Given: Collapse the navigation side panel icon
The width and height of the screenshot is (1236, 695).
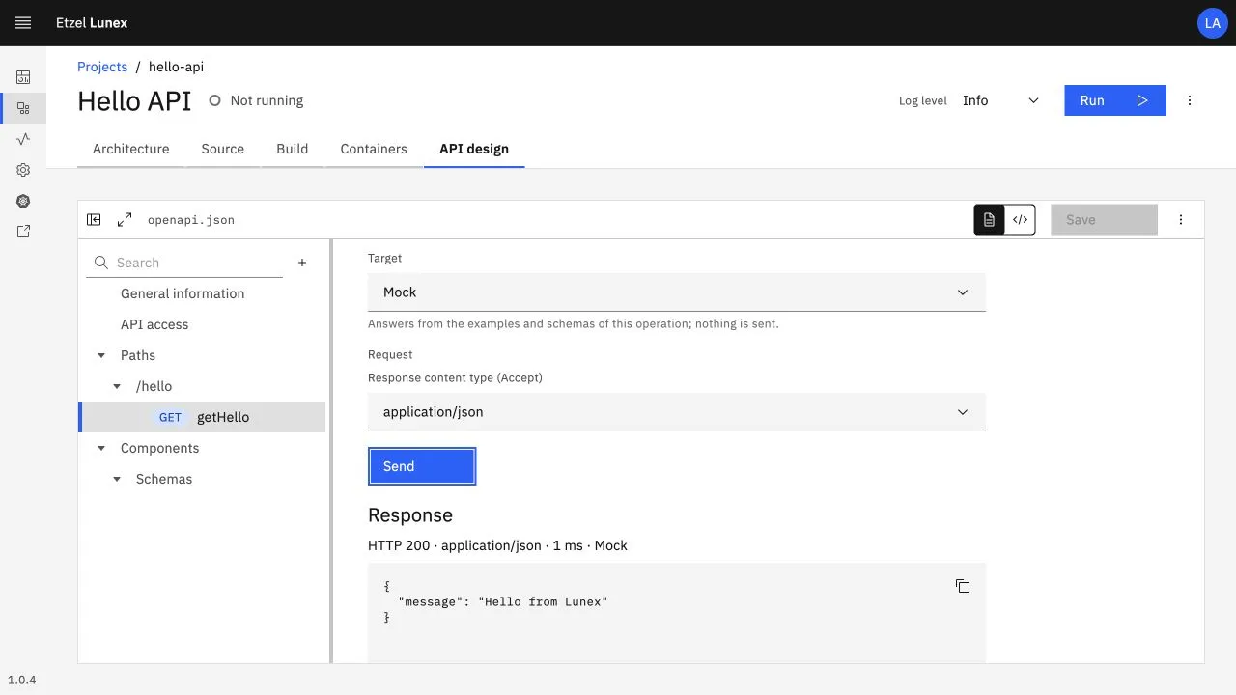Looking at the screenshot, I should click(x=94, y=220).
